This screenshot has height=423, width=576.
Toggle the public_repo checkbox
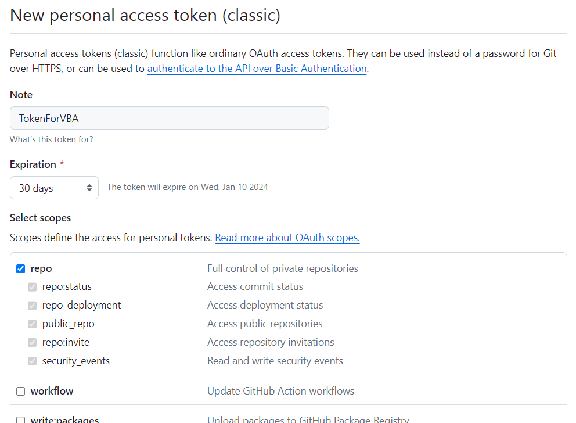(x=32, y=324)
